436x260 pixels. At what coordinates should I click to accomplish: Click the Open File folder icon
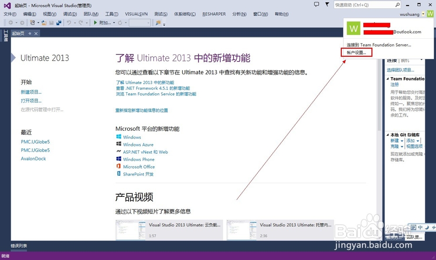44,23
